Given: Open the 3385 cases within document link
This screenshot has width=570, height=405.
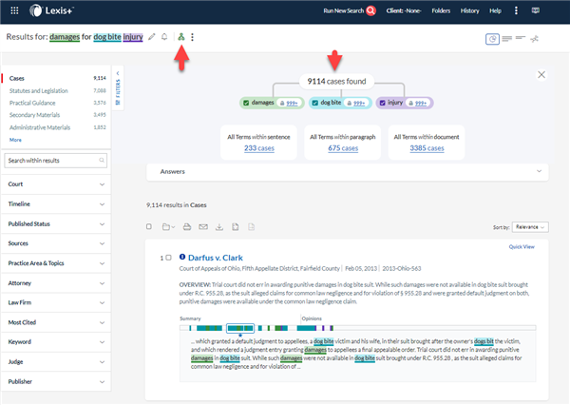Looking at the screenshot, I should click(x=427, y=148).
